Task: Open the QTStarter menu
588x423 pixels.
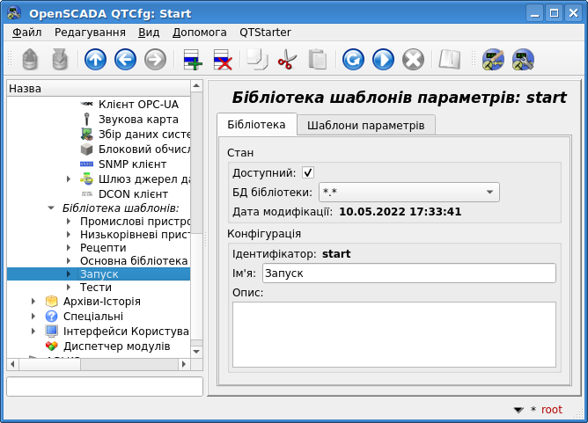Action: coord(265,33)
